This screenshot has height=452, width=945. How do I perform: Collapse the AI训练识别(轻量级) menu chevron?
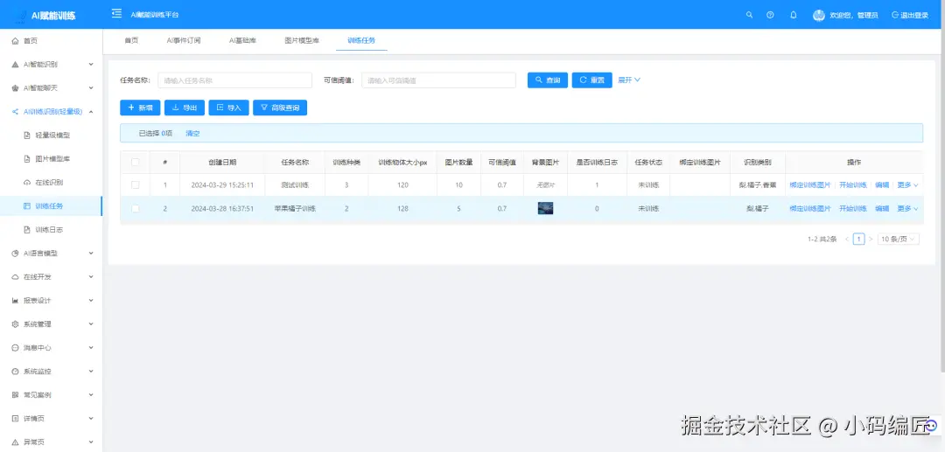tap(91, 111)
